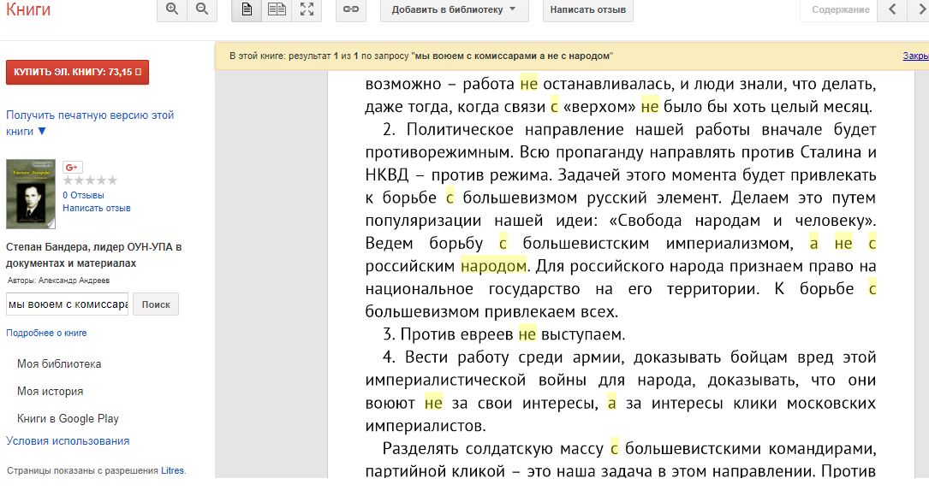929x502 pixels.
Task: Go to previous page arrow
Action: (x=892, y=9)
